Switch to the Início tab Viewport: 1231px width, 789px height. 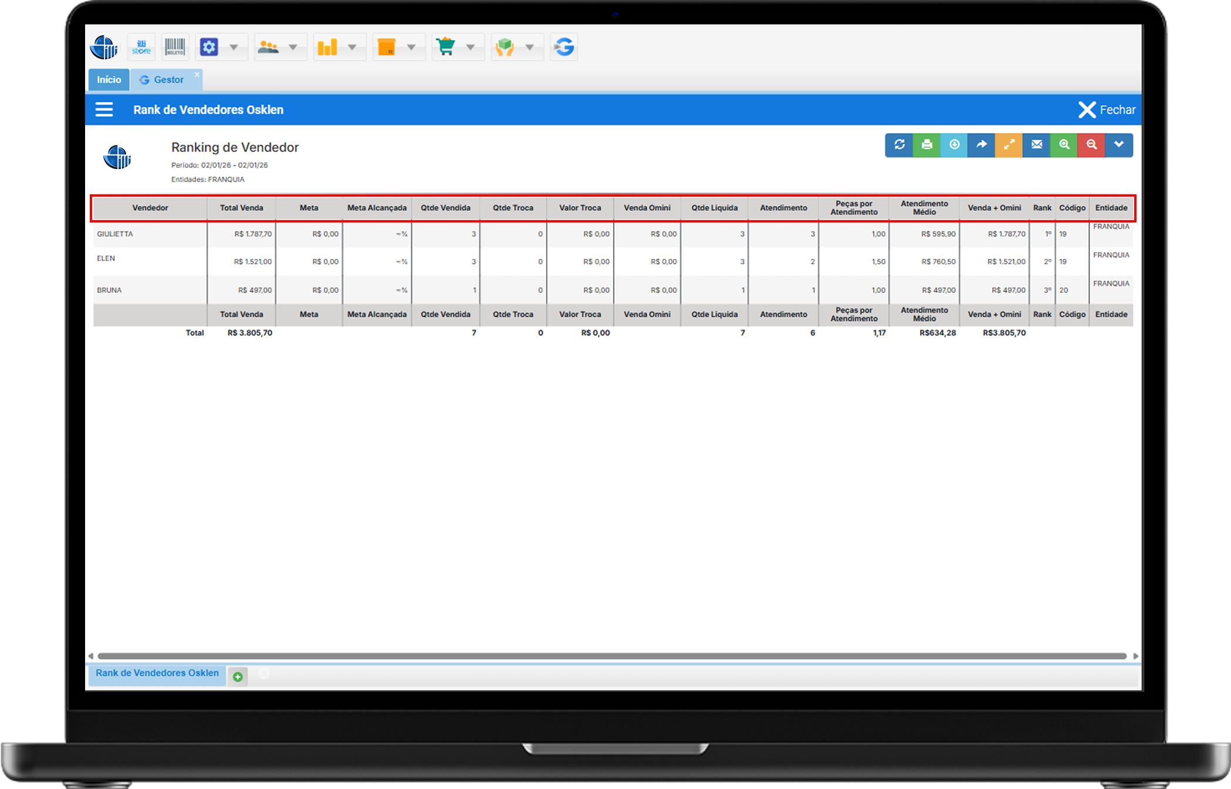tap(109, 80)
